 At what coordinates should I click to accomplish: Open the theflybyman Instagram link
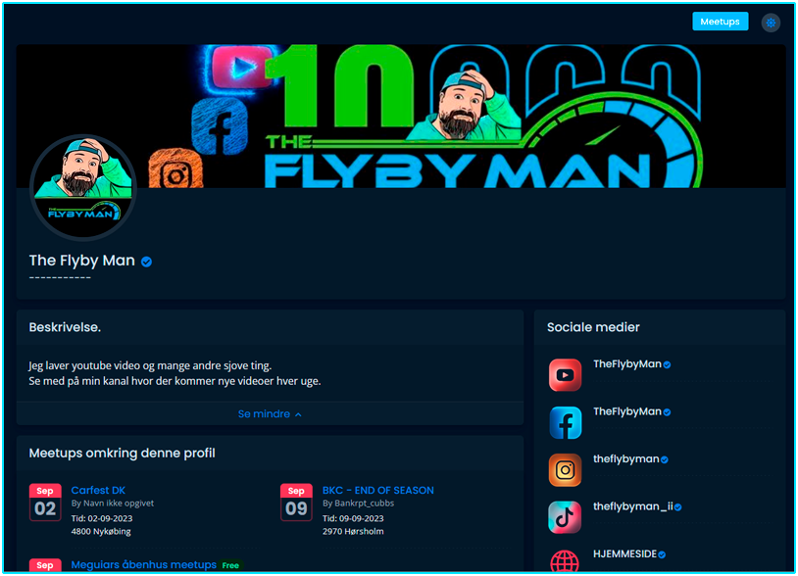tap(626, 459)
